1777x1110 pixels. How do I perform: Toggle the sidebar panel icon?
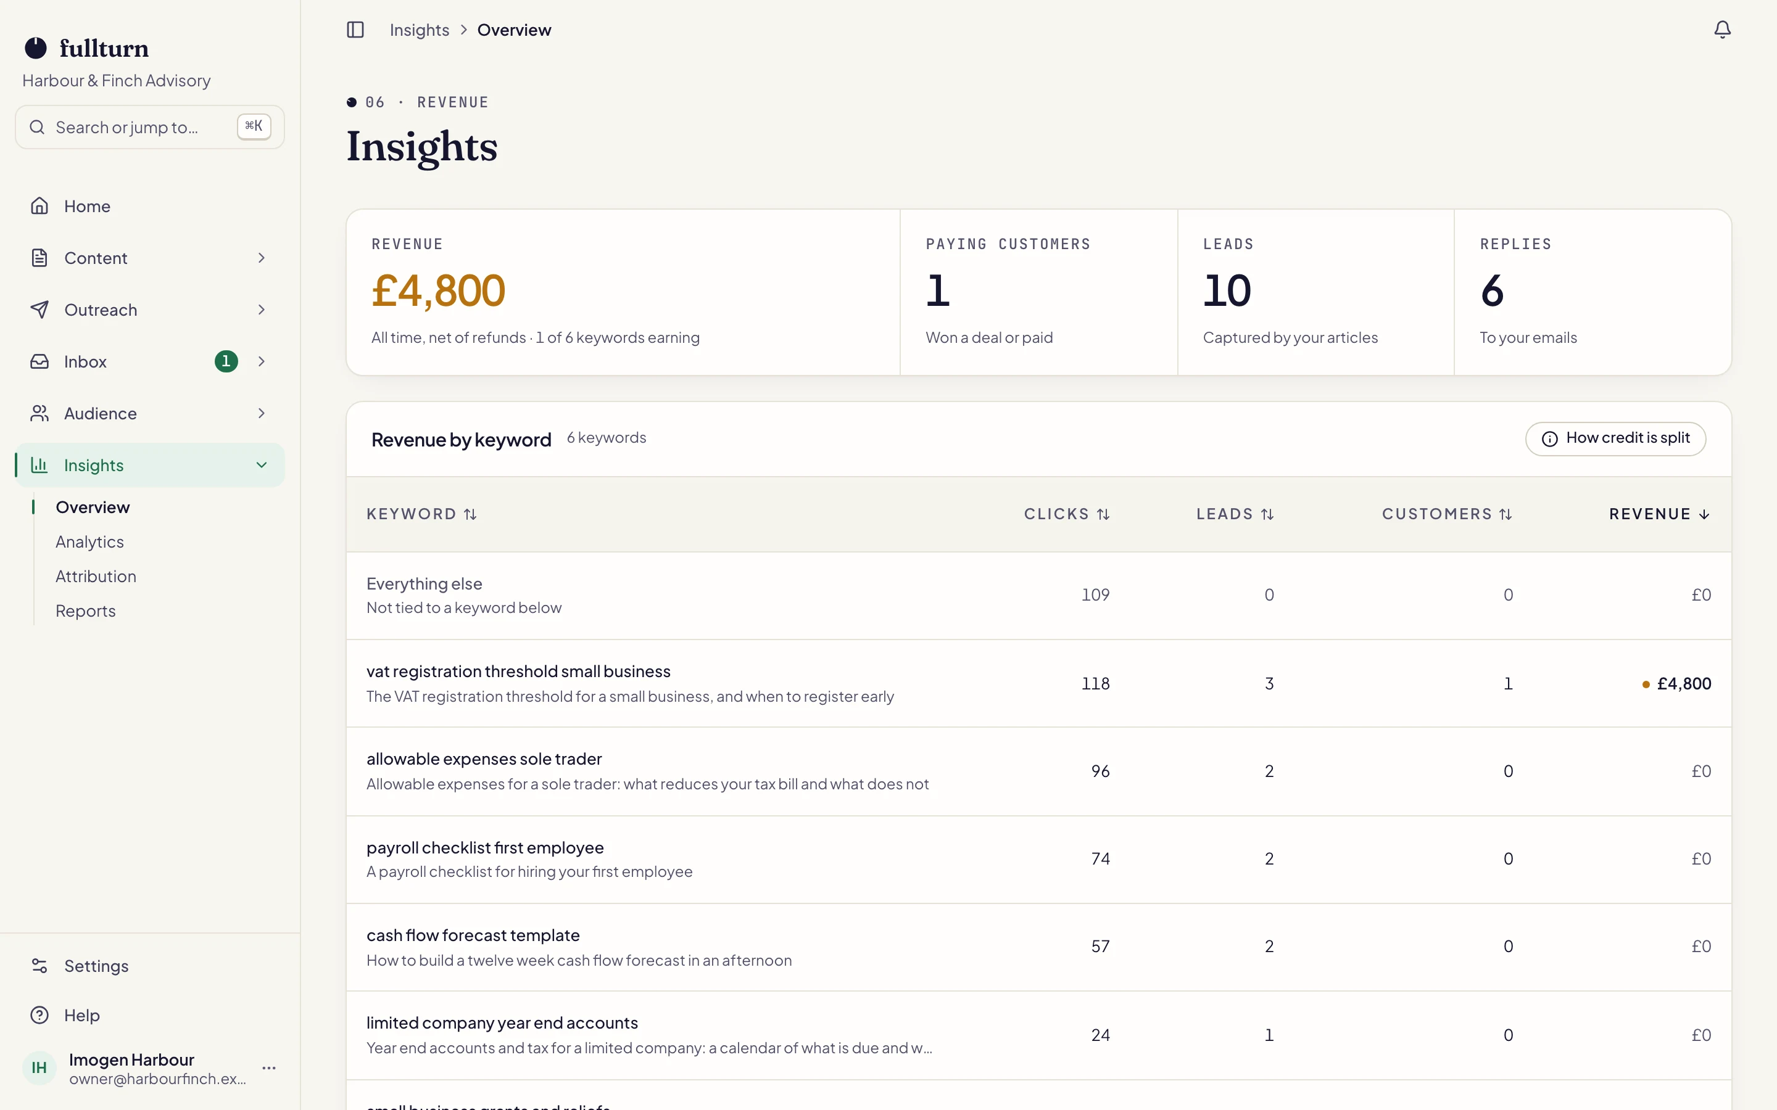point(355,30)
